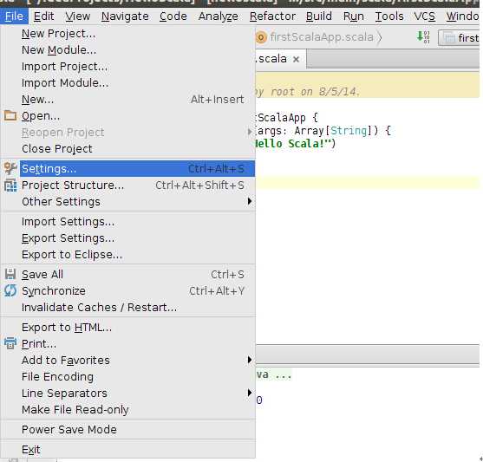Choose New... with Alt+Insert shortcut
This screenshot has width=483, height=462.
point(127,99)
